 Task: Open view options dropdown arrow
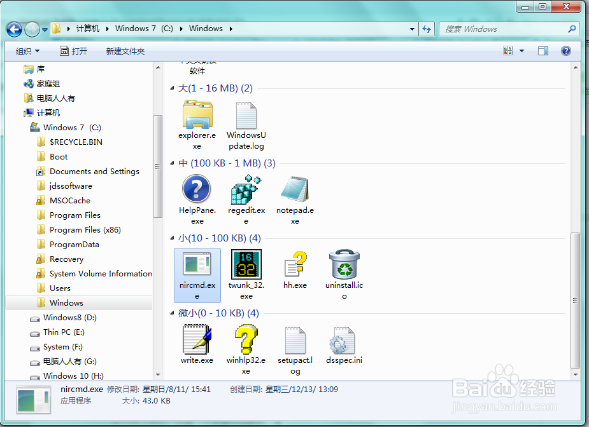pos(522,51)
